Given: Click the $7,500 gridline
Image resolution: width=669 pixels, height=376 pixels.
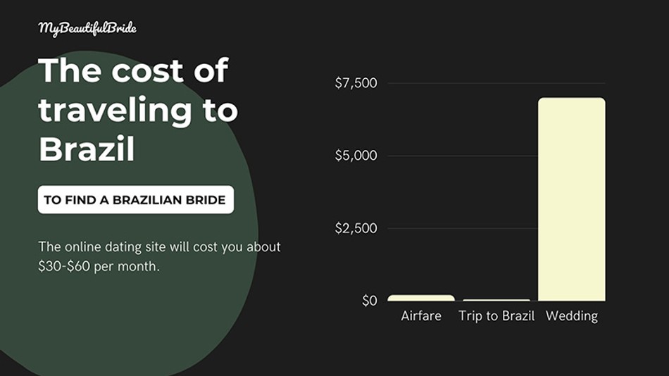Looking at the screenshot, I should coord(496,83).
